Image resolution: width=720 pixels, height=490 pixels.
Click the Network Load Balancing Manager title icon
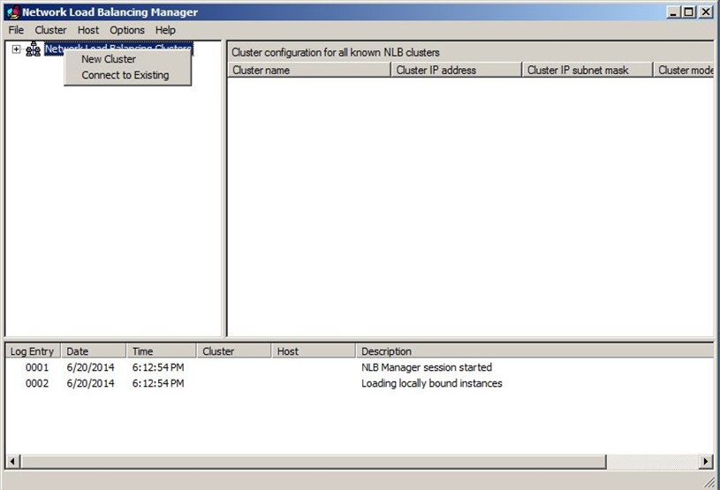[14, 12]
